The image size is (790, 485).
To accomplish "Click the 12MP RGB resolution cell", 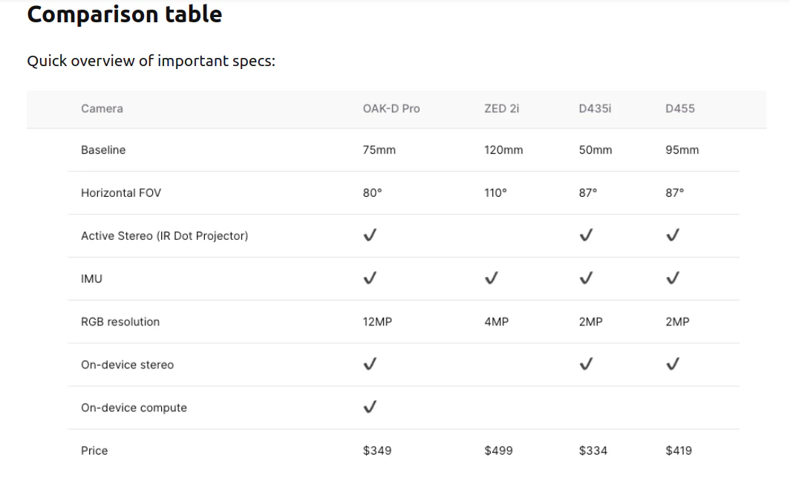I will [x=377, y=322].
